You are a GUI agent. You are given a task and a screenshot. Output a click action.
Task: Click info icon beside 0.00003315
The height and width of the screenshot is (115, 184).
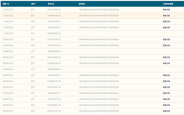pos(60,45)
